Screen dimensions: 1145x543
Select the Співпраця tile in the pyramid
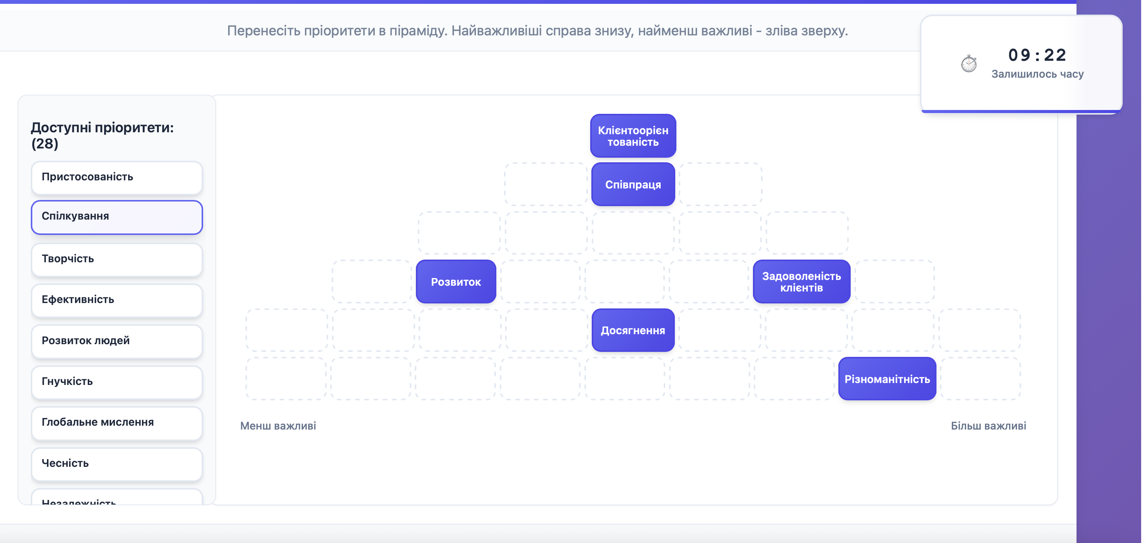[x=633, y=184]
